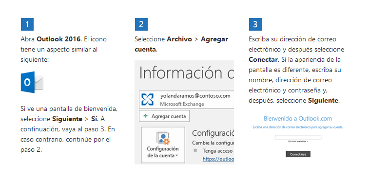The height and width of the screenshot is (181, 369).
Task: Click the Outlook 2016 app icon
Action: click(32, 82)
